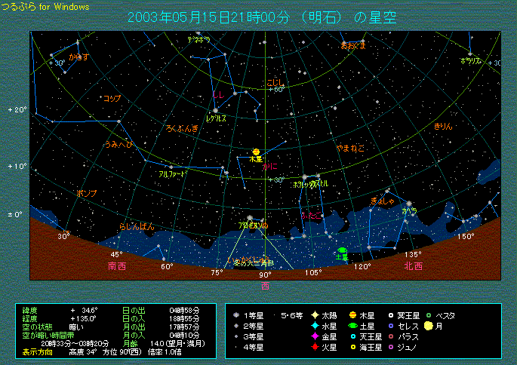Click the ±0° altitude scale label

[15, 214]
